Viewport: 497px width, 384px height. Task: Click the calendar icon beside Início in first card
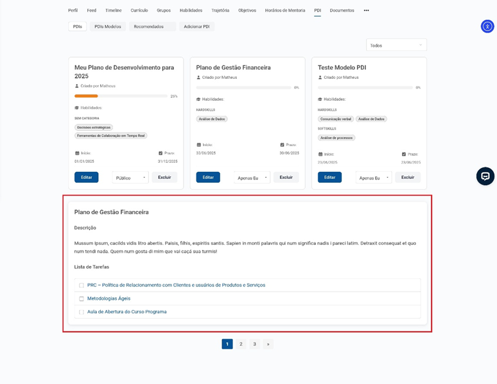click(x=77, y=153)
